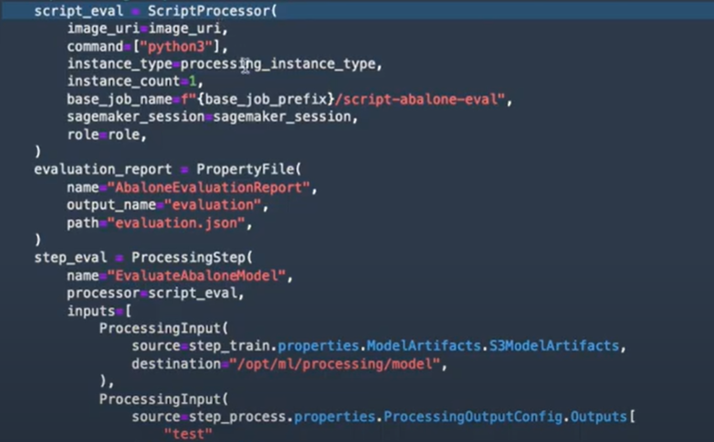Click processing_instance_type argument value
This screenshot has width=714, height=442.
280,63
